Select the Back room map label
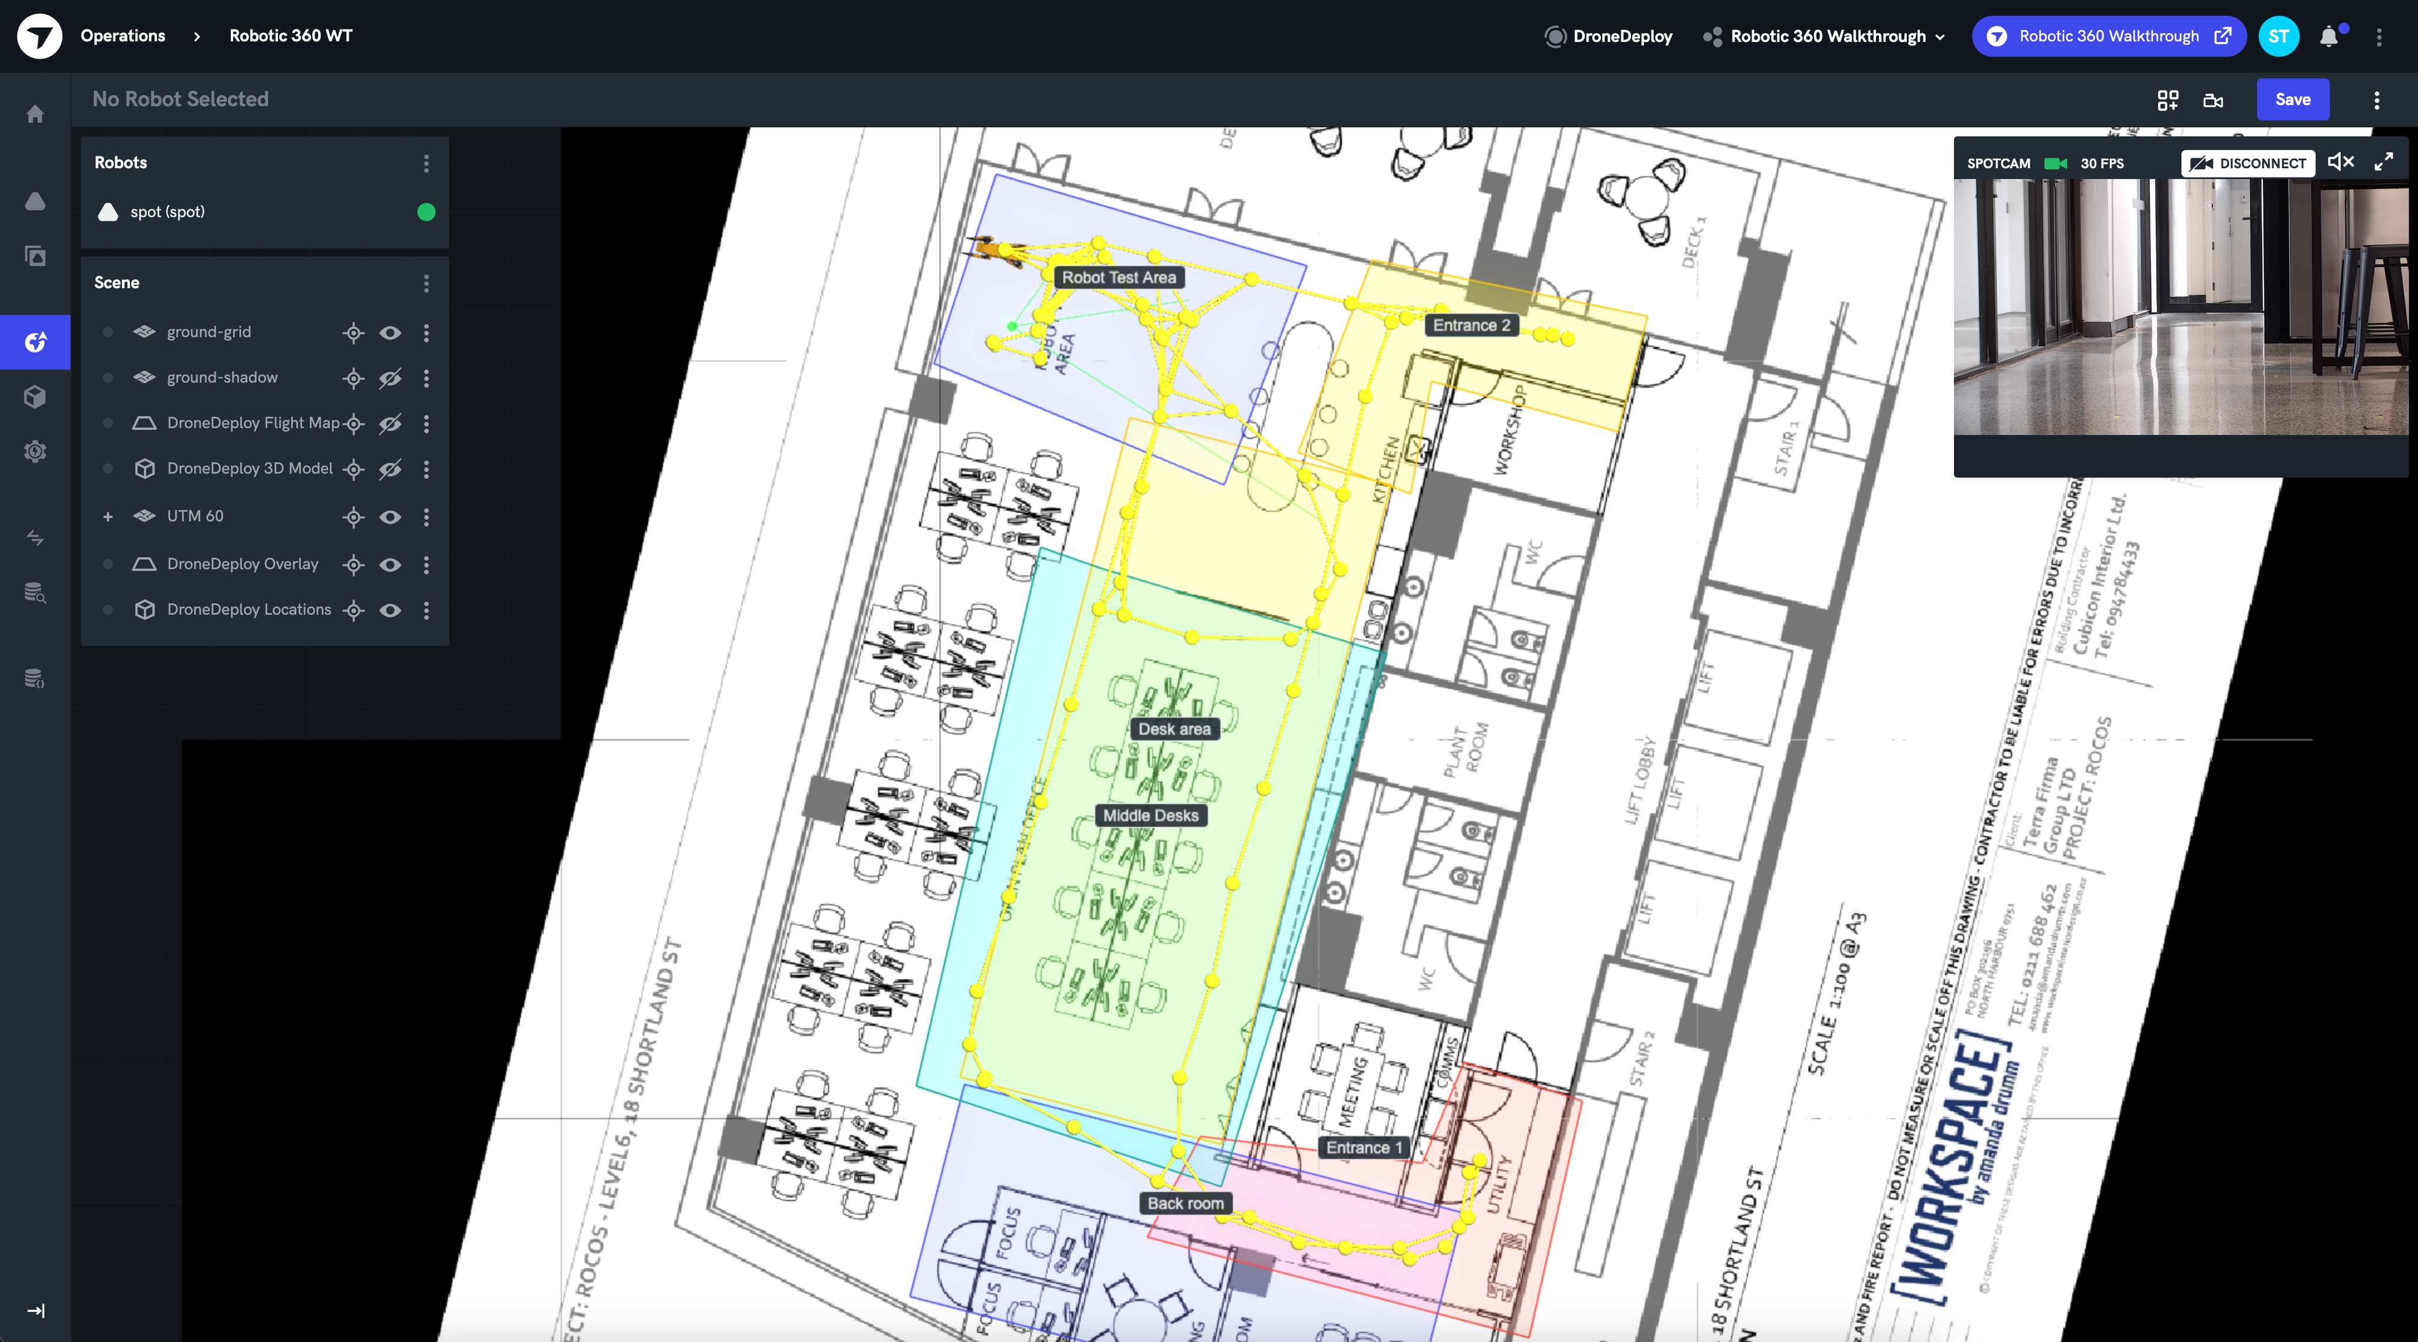 (x=1185, y=1203)
